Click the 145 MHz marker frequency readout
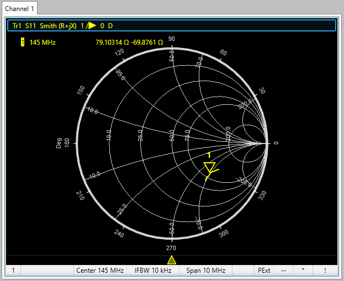Viewport: 344px width, 281px height. [43, 43]
